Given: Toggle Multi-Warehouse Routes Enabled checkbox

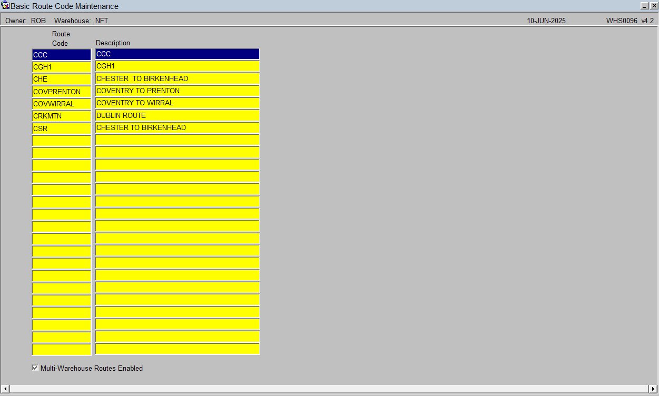Looking at the screenshot, I should (x=35, y=368).
